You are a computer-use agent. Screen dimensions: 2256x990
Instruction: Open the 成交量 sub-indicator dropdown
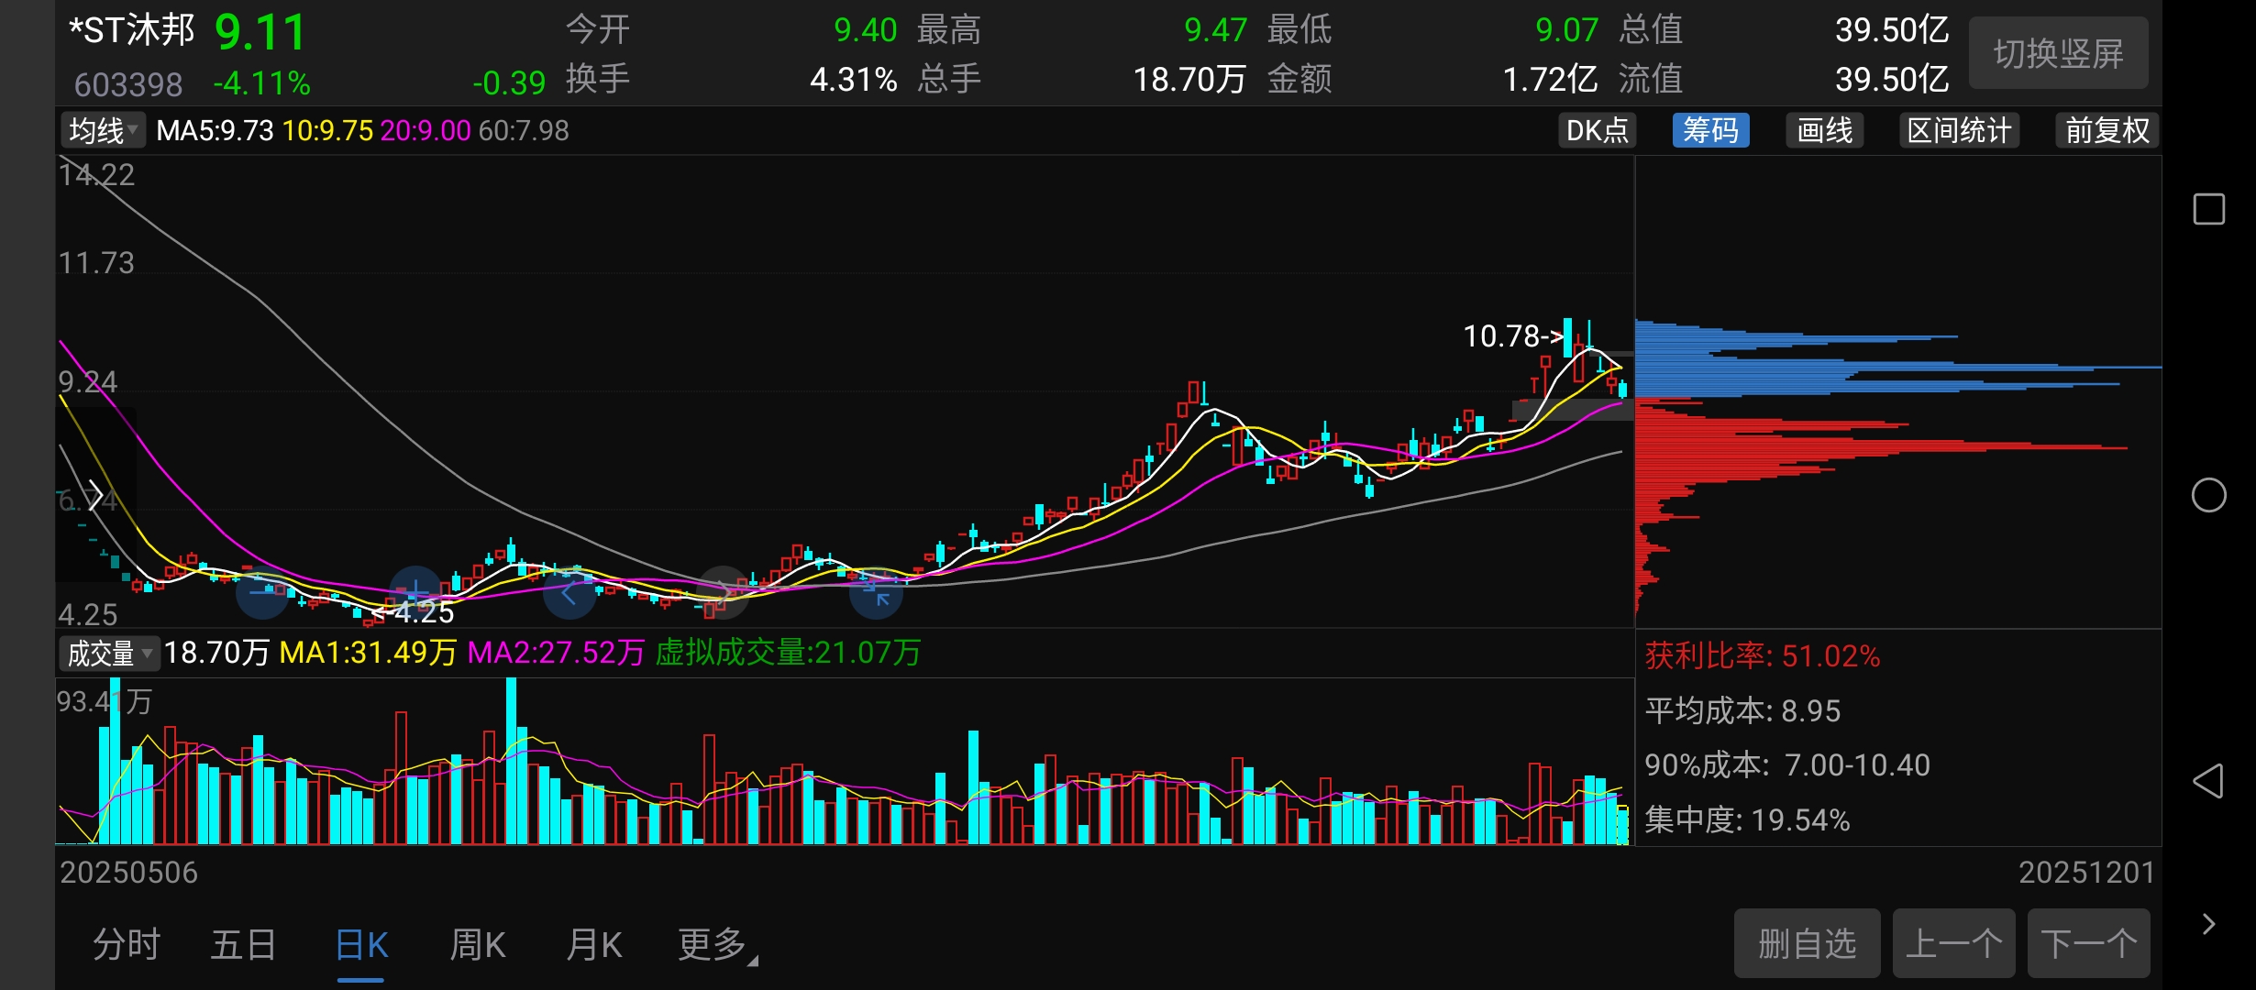click(109, 653)
